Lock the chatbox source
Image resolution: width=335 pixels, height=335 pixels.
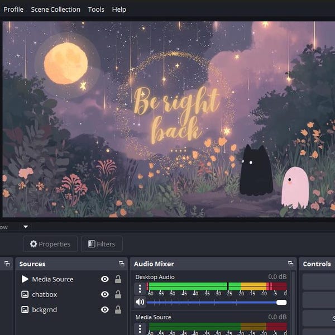118,294
